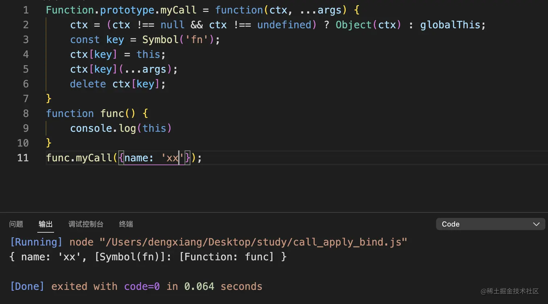Viewport: 548px width, 304px height.
Task: Click 'func' function name on line 8
Action: [x=112, y=114]
